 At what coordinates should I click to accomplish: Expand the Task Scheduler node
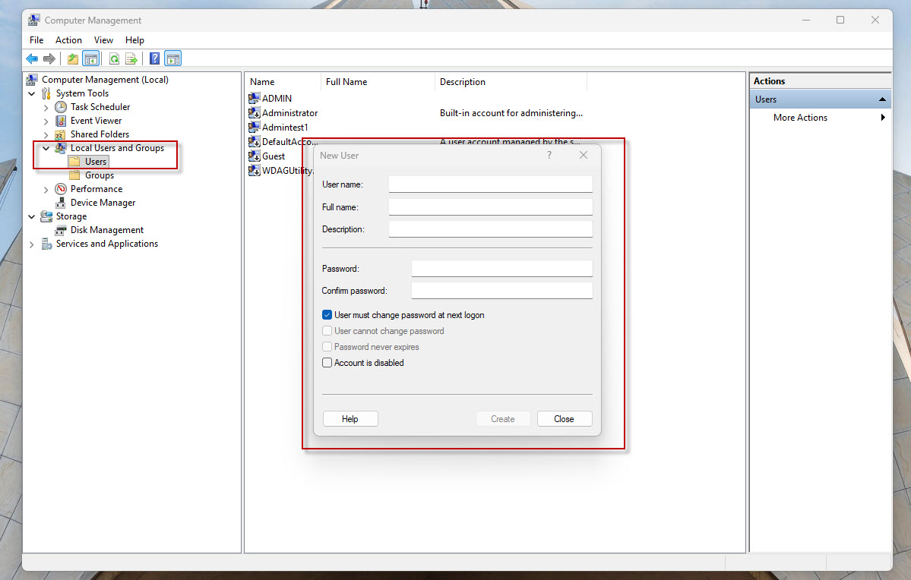pyautogui.click(x=46, y=107)
